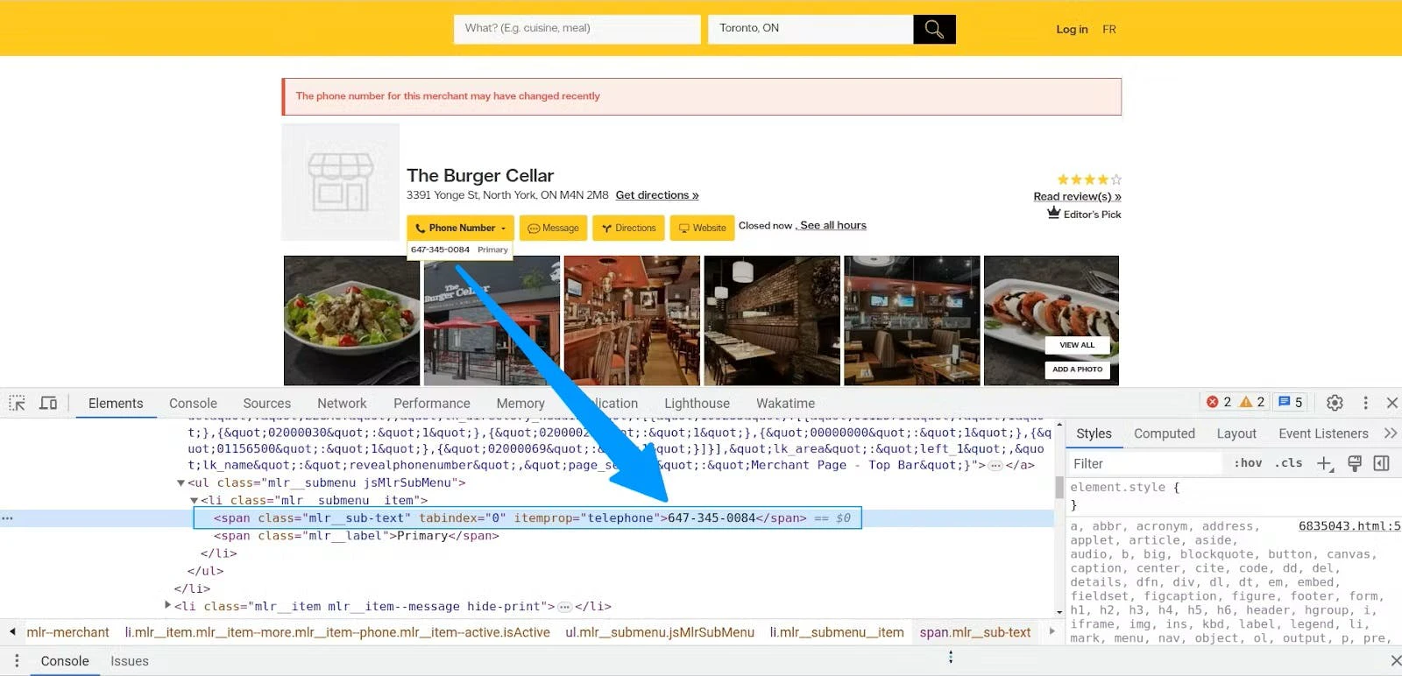Open the DevTools customize menu (three dots)

[1365, 403]
